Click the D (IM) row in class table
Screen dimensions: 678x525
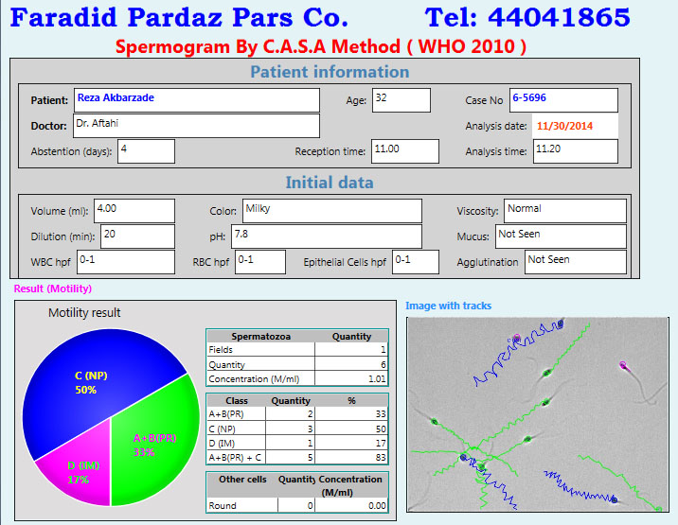pyautogui.click(x=297, y=444)
